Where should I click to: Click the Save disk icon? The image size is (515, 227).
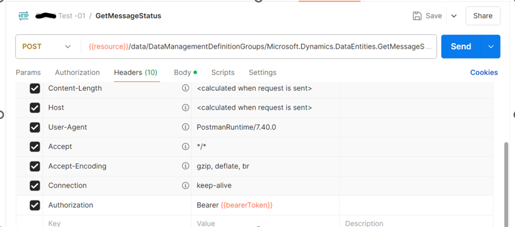pos(417,16)
